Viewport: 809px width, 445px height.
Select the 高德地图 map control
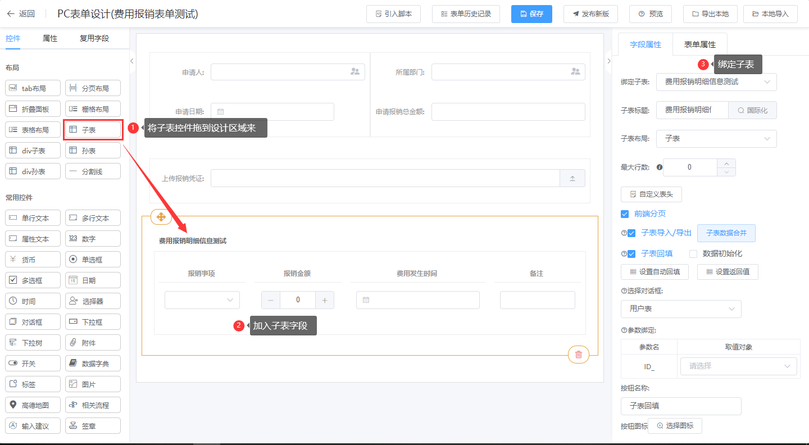[33, 405]
